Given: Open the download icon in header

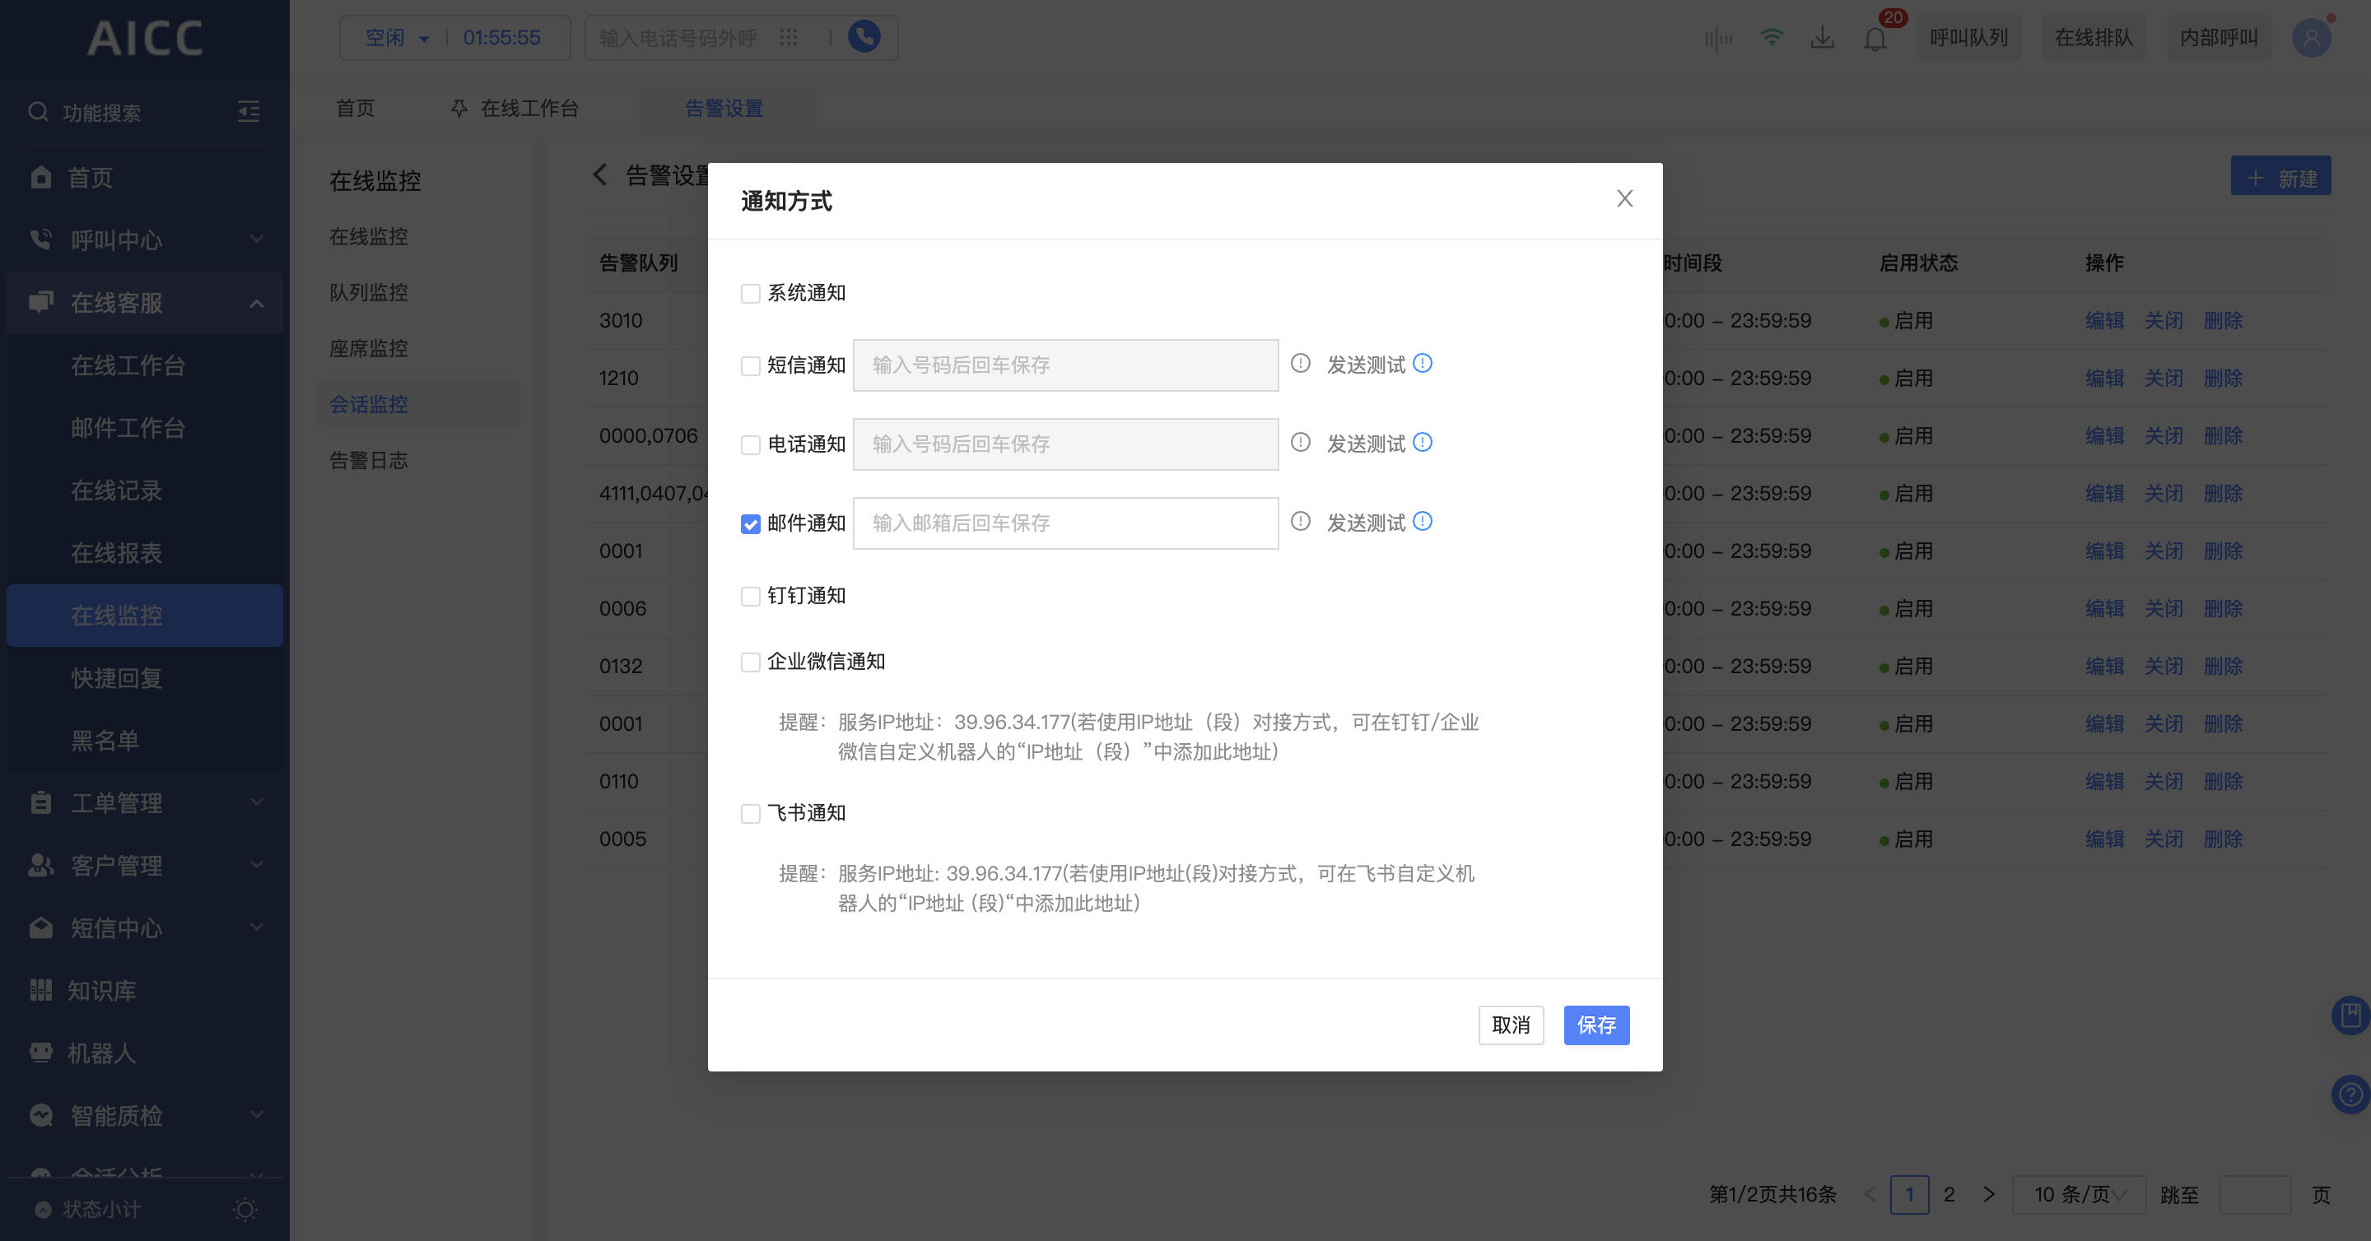Looking at the screenshot, I should point(1823,38).
